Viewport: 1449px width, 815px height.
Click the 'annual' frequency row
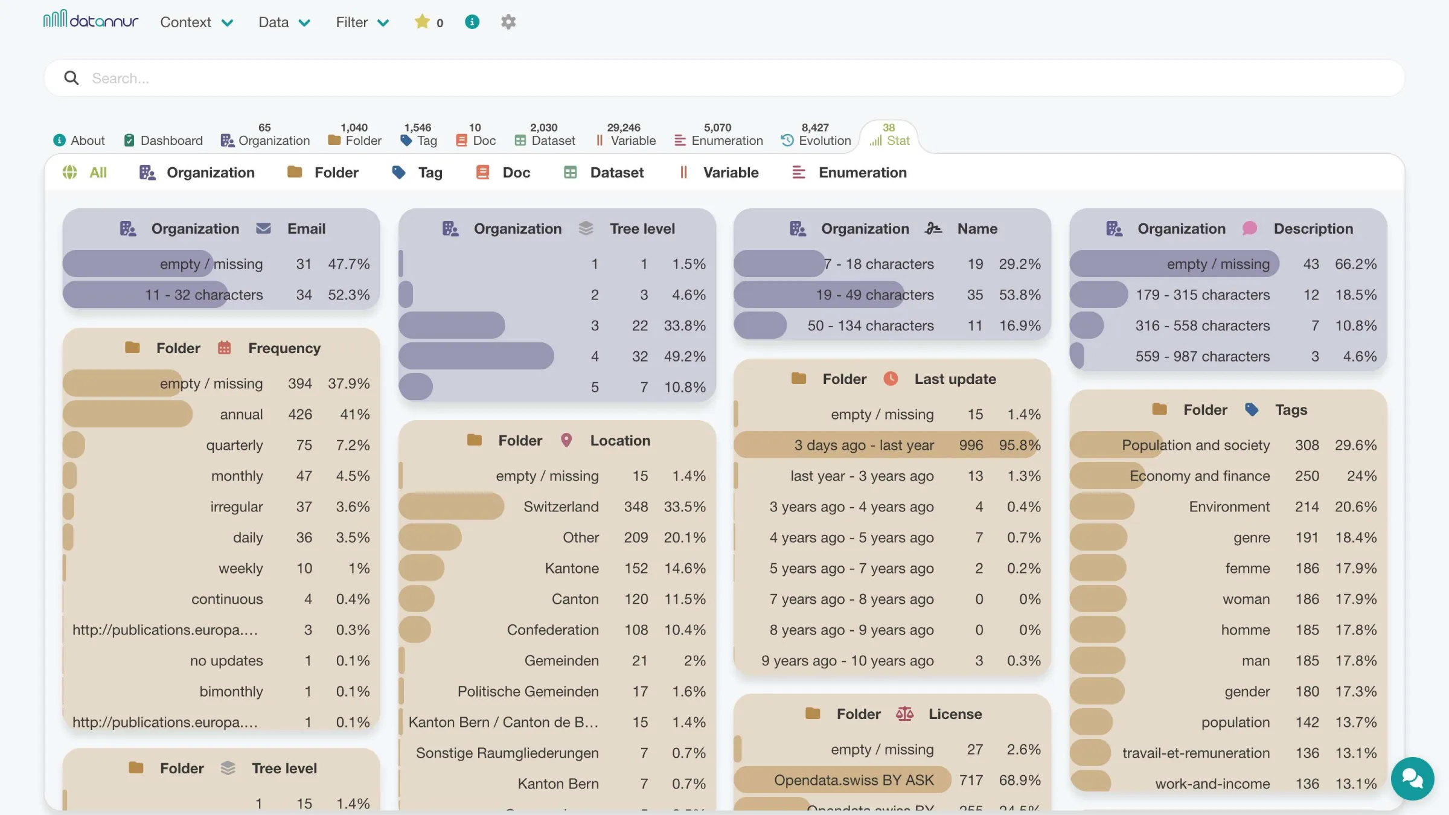221,415
